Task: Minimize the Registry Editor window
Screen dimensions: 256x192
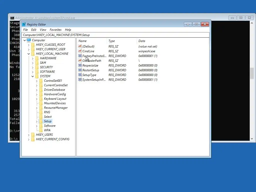Action: coord(188,24)
